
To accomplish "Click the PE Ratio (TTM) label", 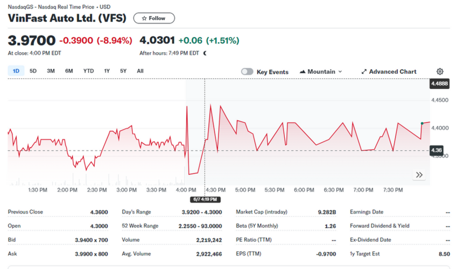I will tap(254, 240).
